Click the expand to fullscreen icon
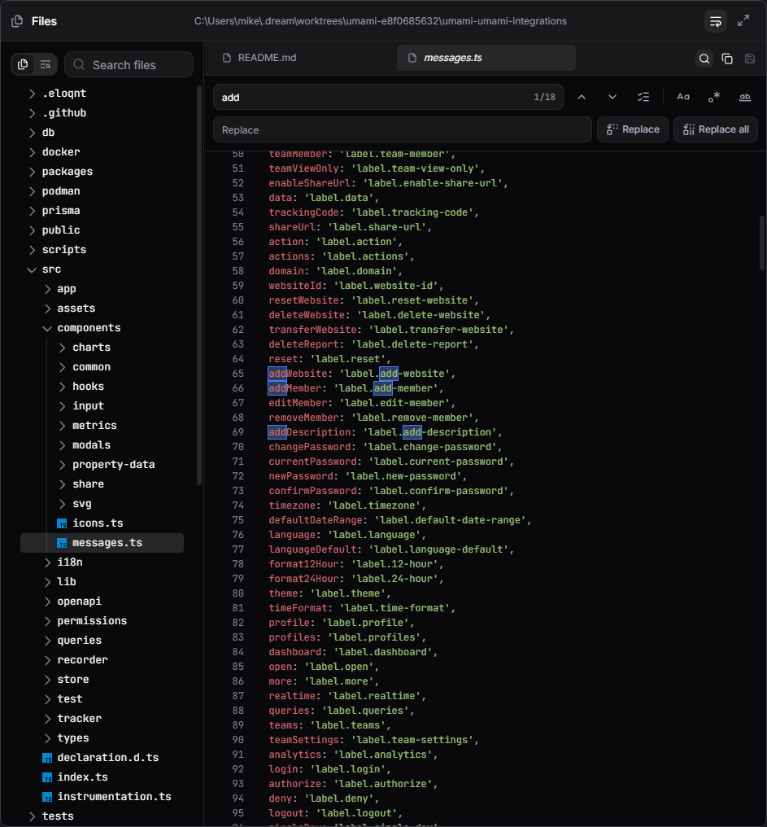The width and height of the screenshot is (767, 827). 743,21
